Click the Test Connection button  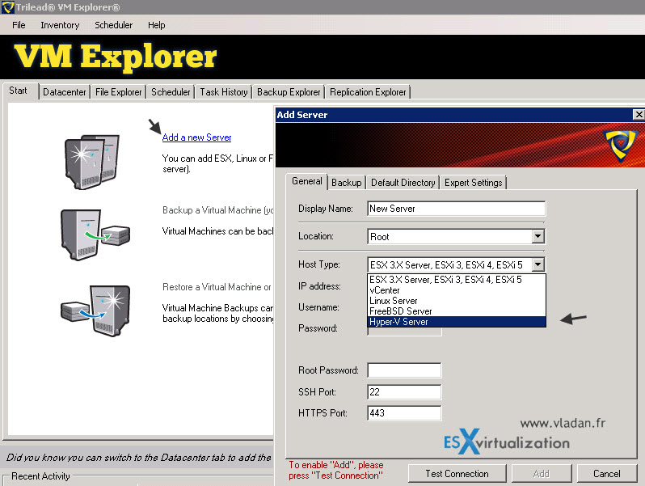pyautogui.click(x=457, y=474)
